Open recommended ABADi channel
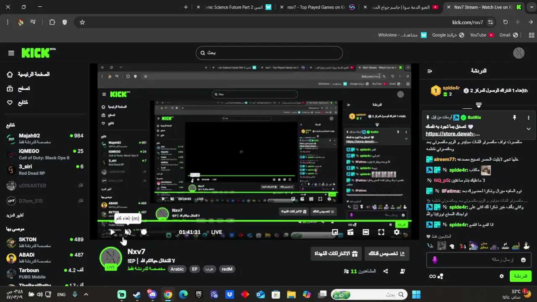 (x=45, y=258)
